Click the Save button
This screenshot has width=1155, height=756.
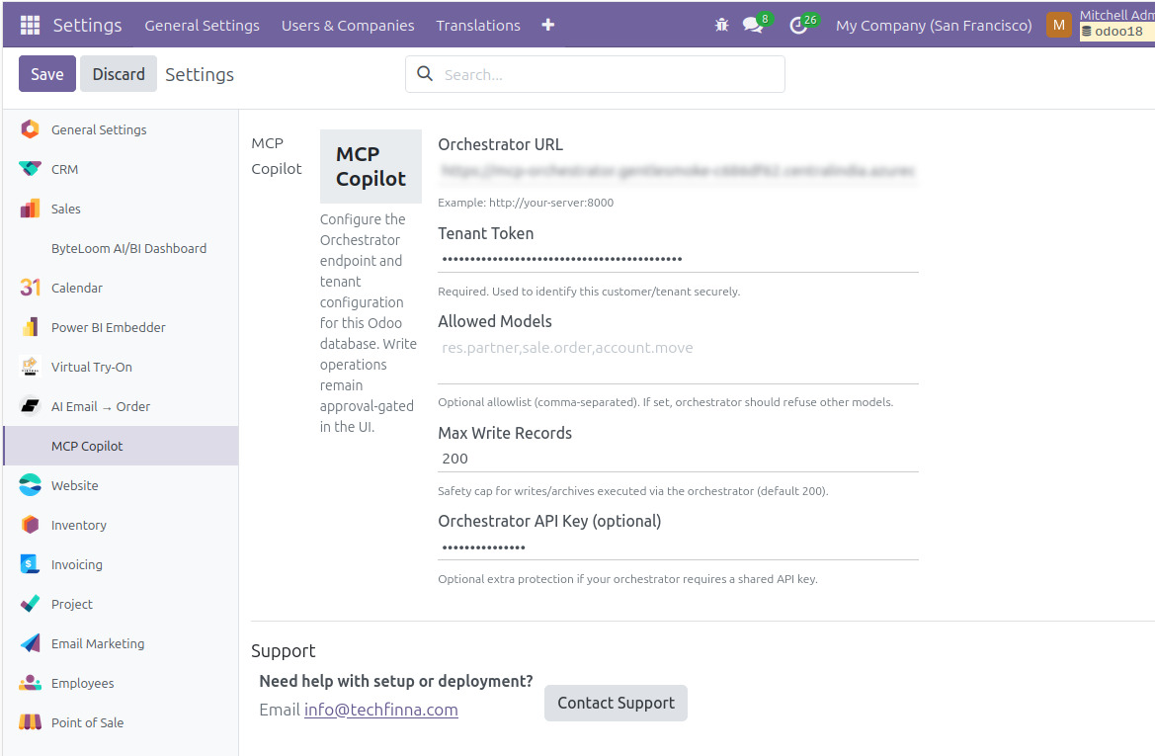point(47,74)
